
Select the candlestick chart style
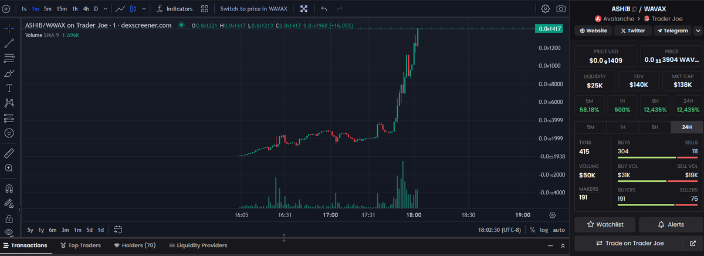coord(133,9)
